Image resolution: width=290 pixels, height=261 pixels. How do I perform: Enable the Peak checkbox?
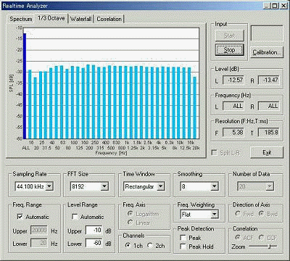click(x=183, y=238)
